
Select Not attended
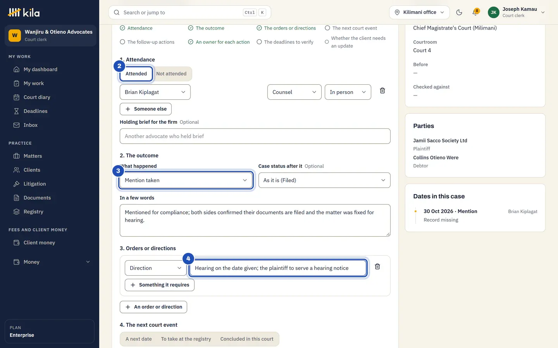tap(171, 74)
